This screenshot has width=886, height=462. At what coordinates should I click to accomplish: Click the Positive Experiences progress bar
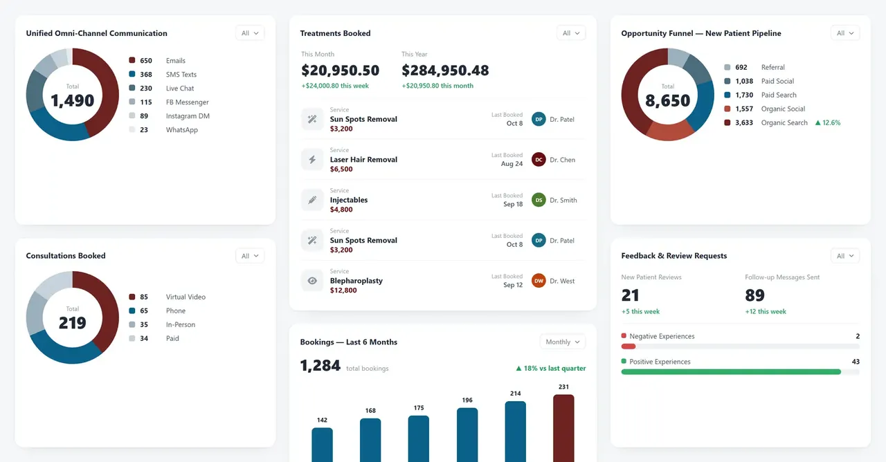(x=741, y=372)
